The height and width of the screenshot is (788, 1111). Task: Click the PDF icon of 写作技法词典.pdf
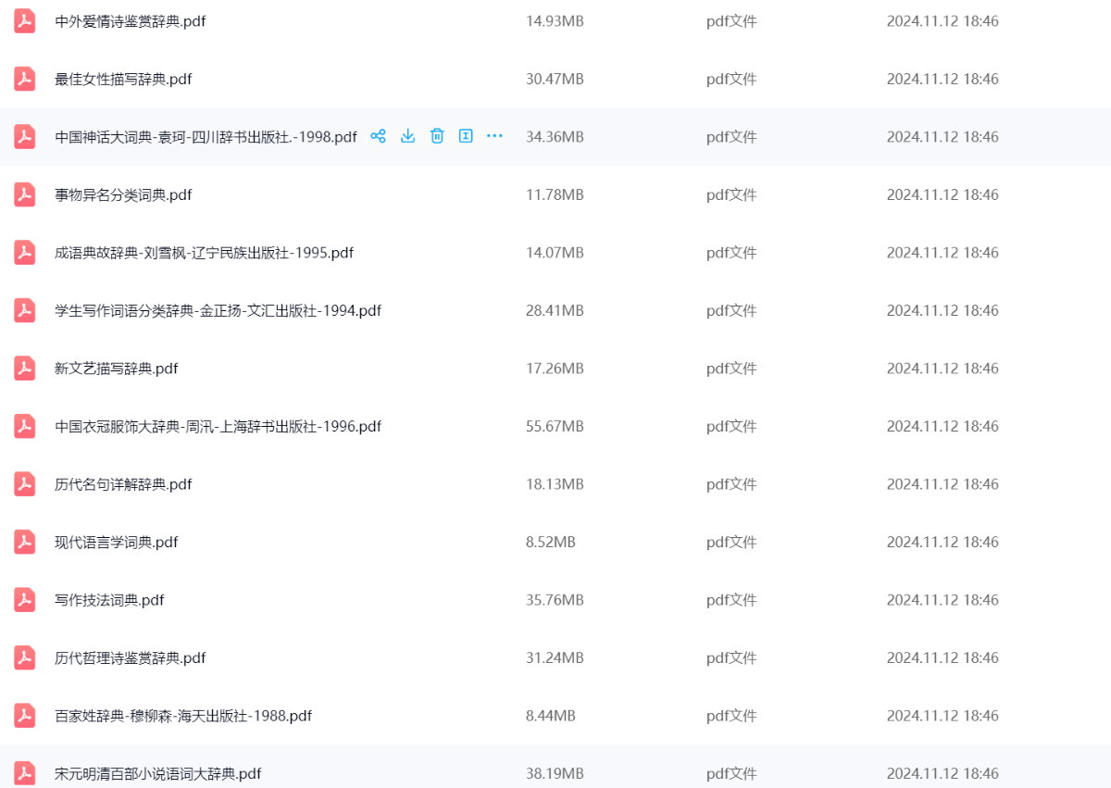point(24,599)
